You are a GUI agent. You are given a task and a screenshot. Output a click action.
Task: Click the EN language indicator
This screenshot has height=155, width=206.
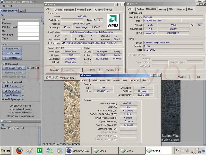(x=178, y=150)
